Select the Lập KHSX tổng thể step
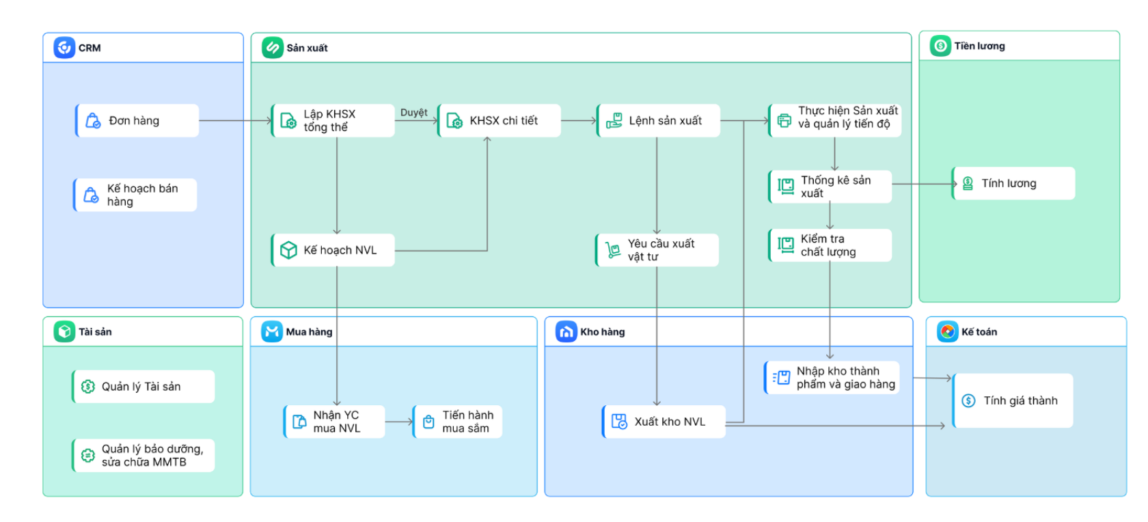1148x522 pixels. (333, 121)
